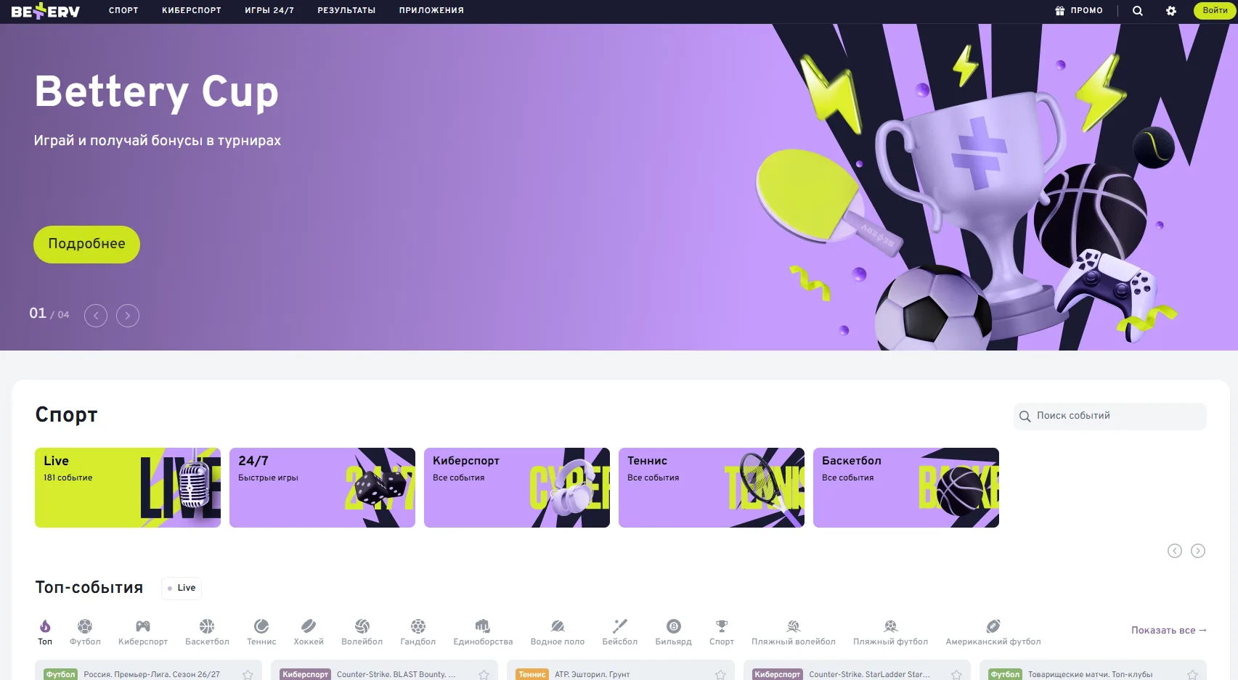The height and width of the screenshot is (680, 1238).
Task: Filter top events by Теннис icon
Action: (261, 626)
